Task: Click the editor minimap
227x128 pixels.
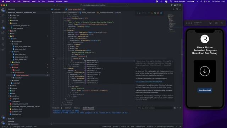Action: [x=172, y=22]
